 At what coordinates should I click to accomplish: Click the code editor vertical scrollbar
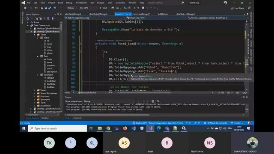point(247,62)
